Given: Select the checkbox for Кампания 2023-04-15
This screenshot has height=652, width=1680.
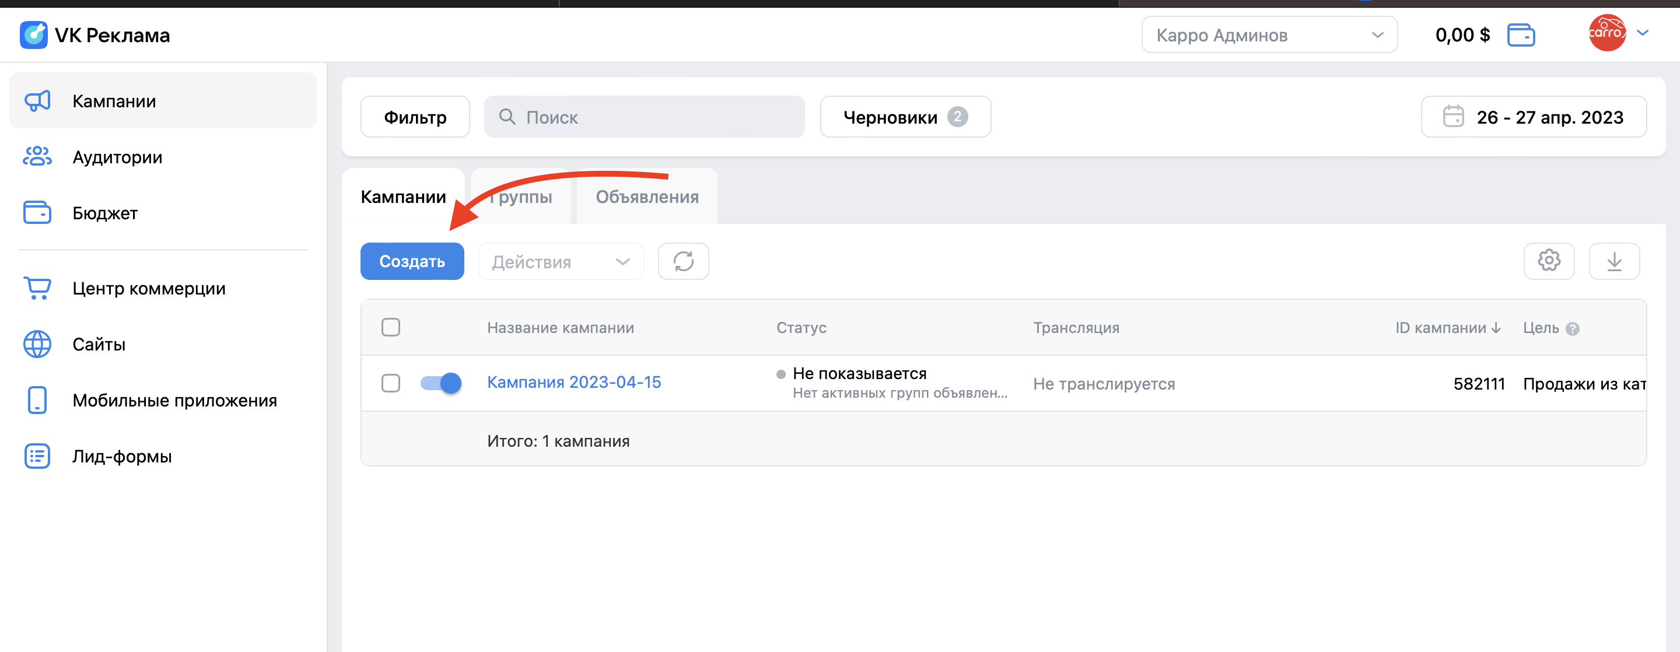Looking at the screenshot, I should pyautogui.click(x=391, y=383).
